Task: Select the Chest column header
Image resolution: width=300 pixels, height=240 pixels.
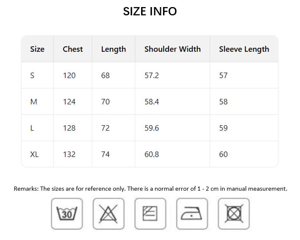Action: coord(73,49)
